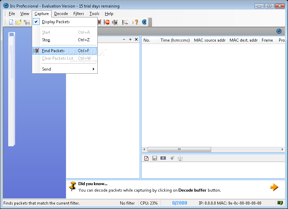Click the toolbar drag handle grip
This screenshot has width=288, height=209.
coord(5,22)
